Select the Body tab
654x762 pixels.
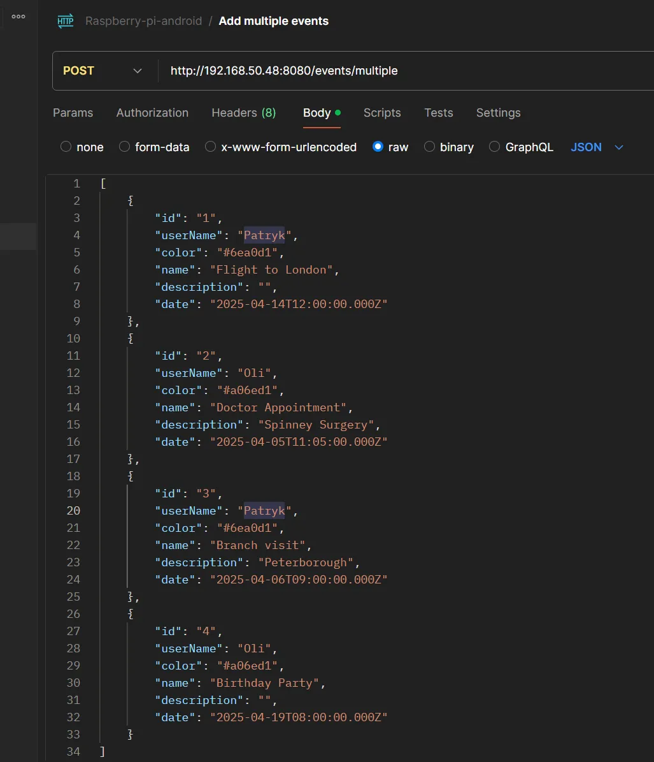click(322, 113)
